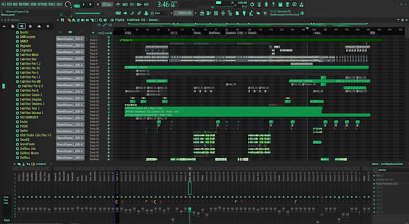Screen dimensions: 409x224
Task: Stop playback with the stop button
Action: pos(90,4)
